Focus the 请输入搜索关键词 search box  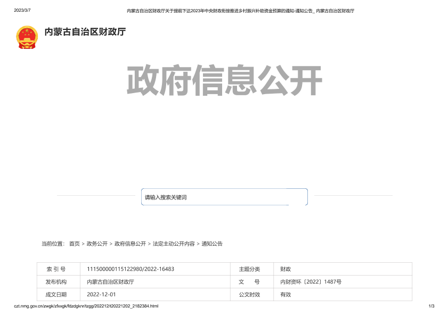[x=224, y=197]
